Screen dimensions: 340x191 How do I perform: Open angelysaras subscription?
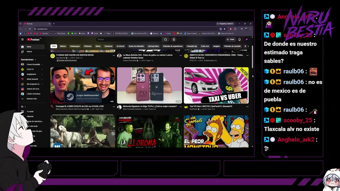click(32, 74)
